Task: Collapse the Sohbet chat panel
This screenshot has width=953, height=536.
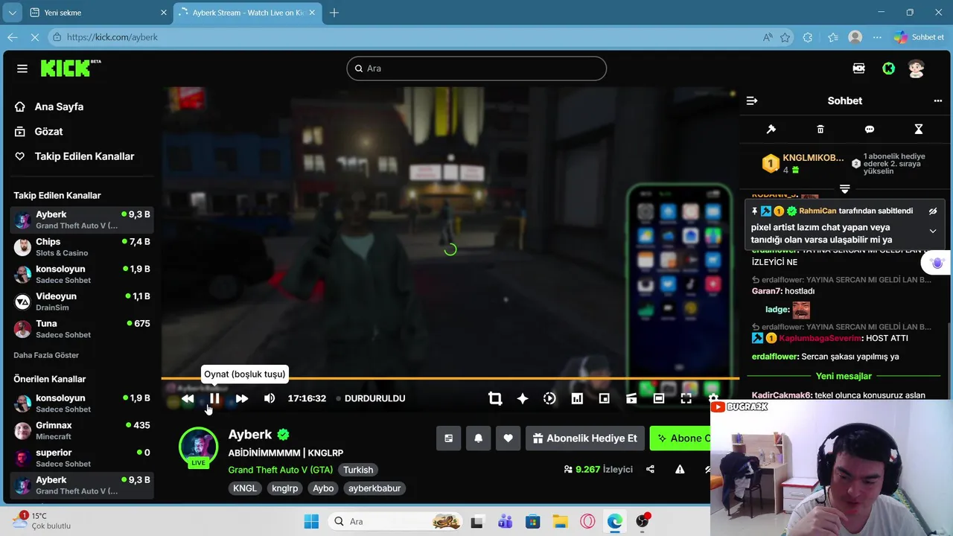Action: tap(752, 100)
